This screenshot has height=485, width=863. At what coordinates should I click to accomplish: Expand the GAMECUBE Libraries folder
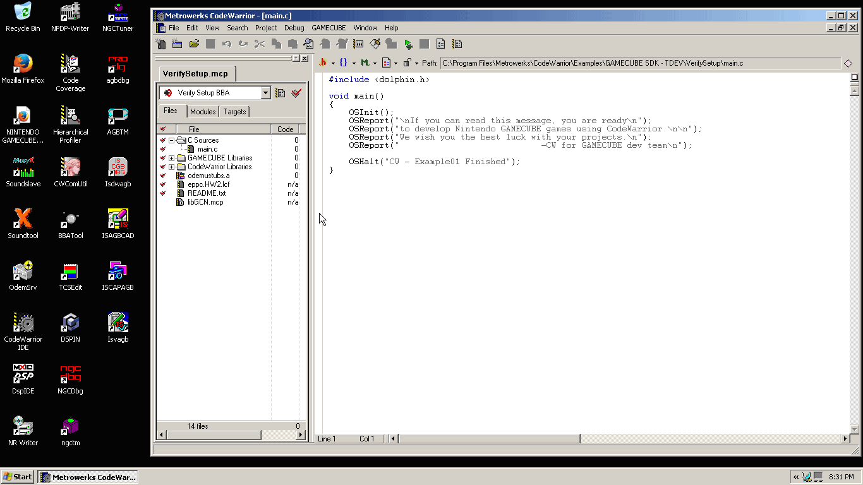(171, 158)
